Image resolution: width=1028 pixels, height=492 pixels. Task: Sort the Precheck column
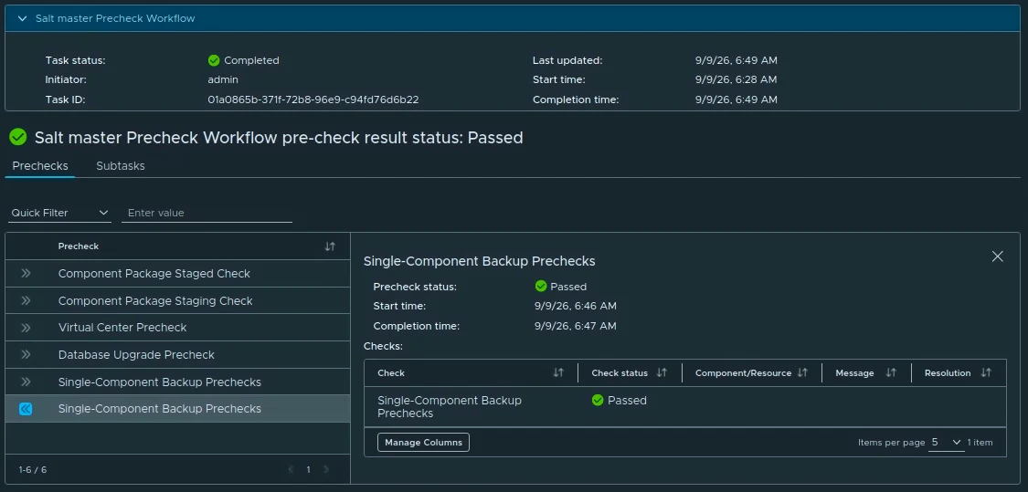[x=330, y=246]
